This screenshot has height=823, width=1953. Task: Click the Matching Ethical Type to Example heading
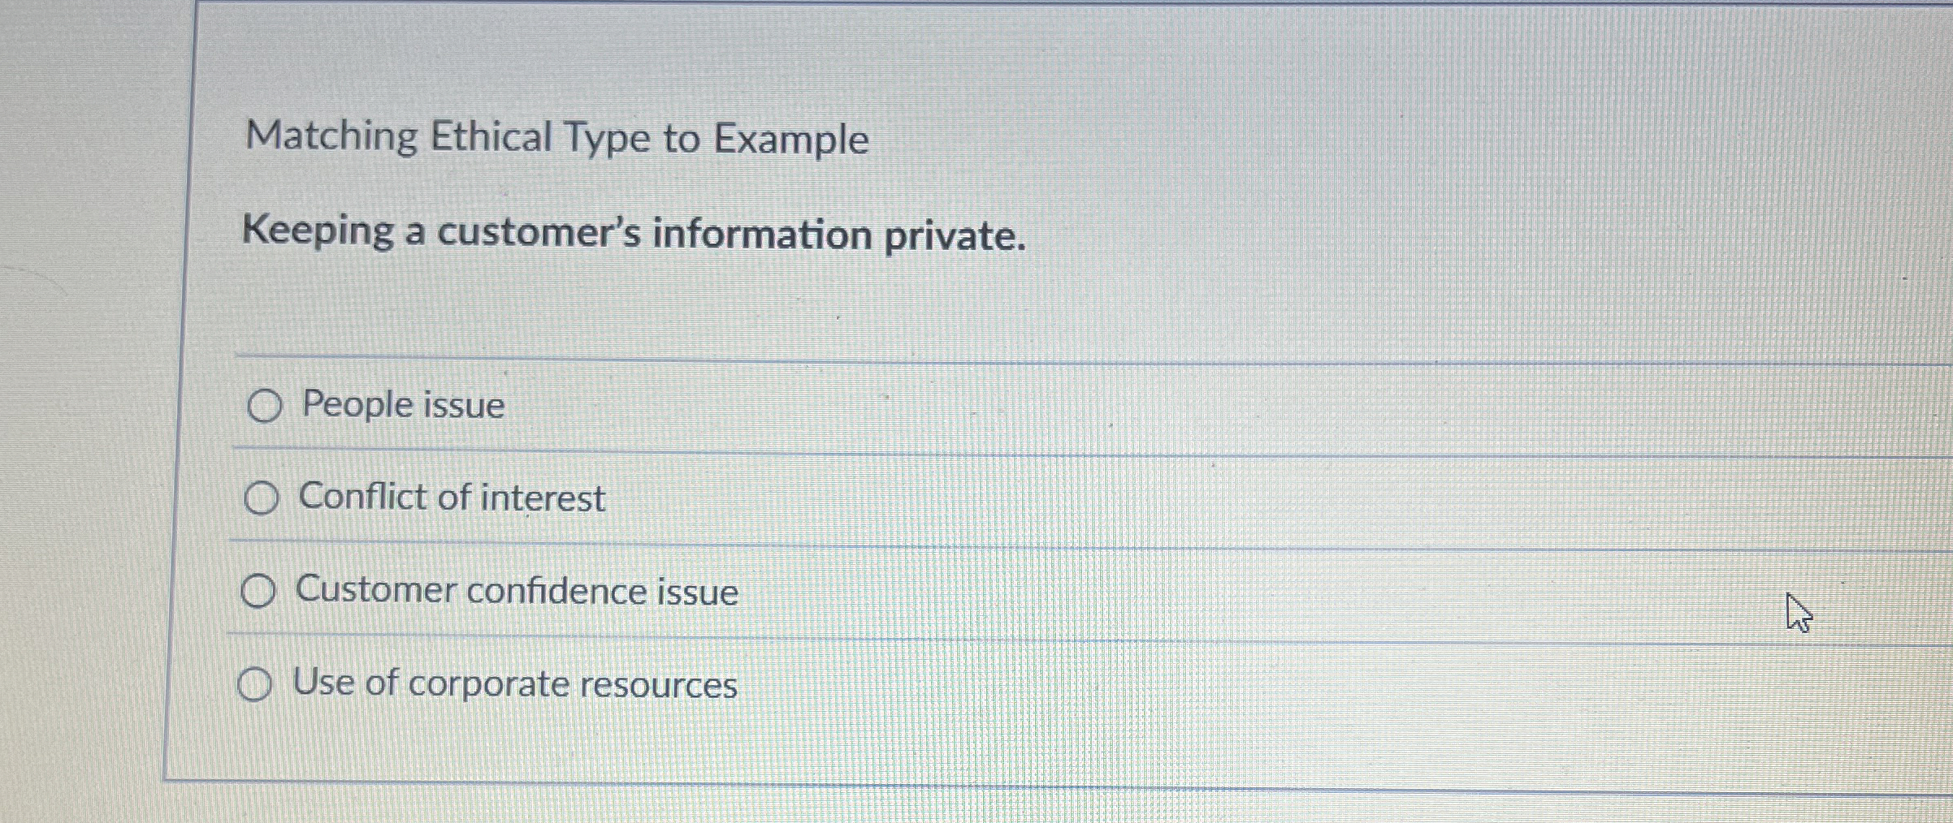point(555,139)
